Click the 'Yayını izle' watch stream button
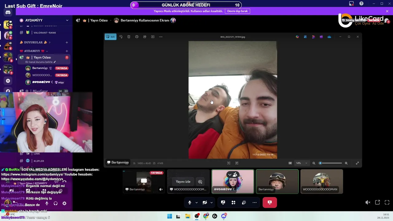The width and height of the screenshot is (393, 221). pos(183,182)
